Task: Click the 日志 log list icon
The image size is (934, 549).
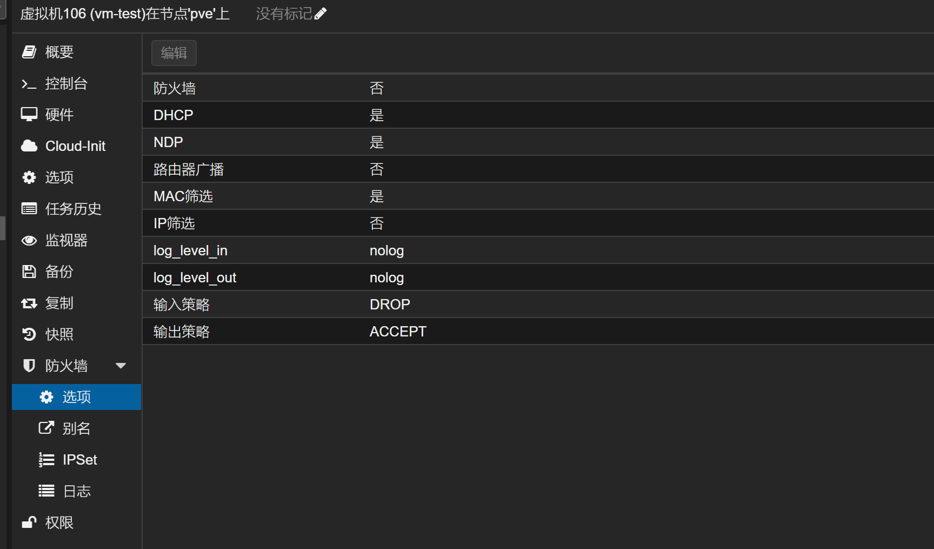Action: (46, 491)
